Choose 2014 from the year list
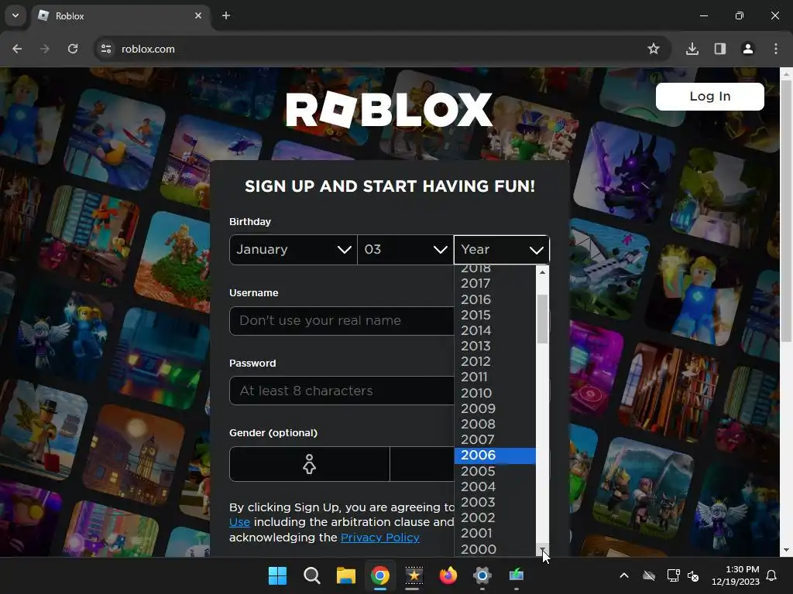Screen dimensions: 793x594 click(x=495, y=330)
